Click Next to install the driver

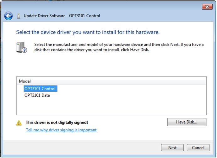(x=172, y=148)
